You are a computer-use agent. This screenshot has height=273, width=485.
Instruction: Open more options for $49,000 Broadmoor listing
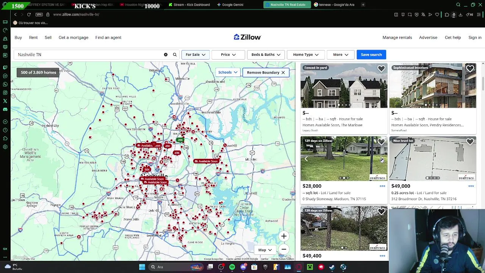tap(471, 186)
